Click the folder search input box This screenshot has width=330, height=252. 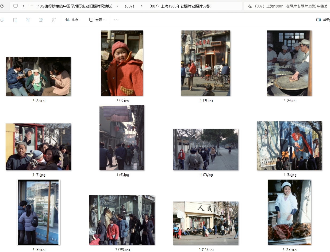pyautogui.click(x=287, y=6)
